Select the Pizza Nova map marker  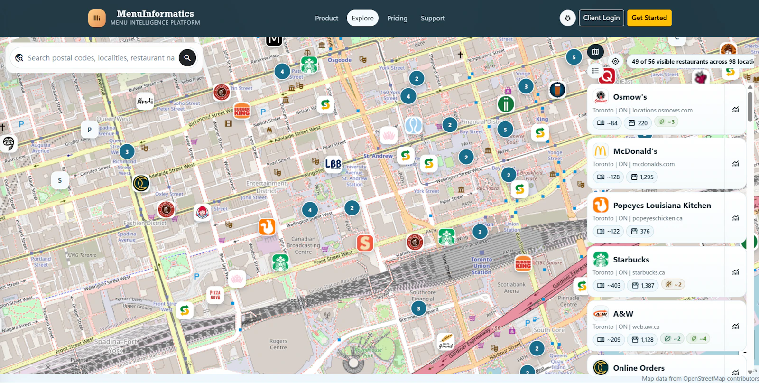(215, 295)
